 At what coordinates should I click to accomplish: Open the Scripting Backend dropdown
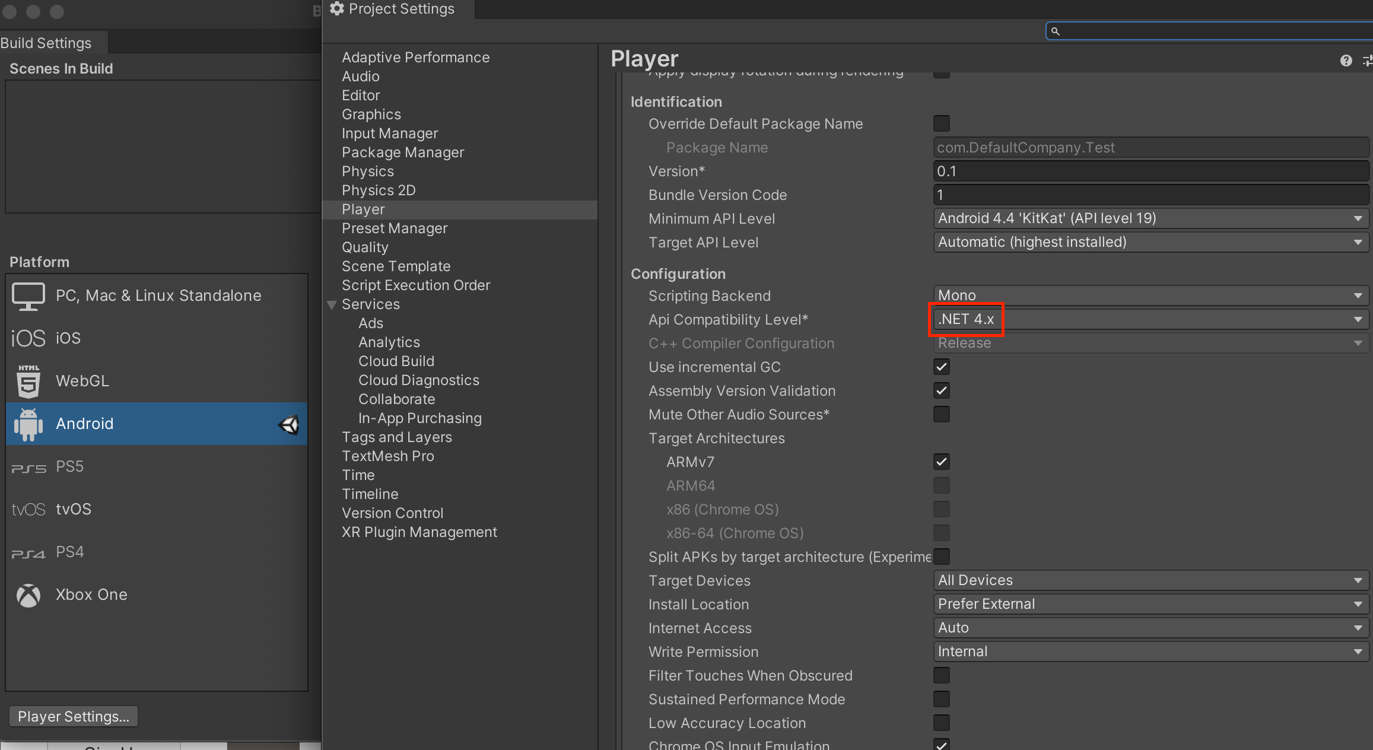point(1150,295)
